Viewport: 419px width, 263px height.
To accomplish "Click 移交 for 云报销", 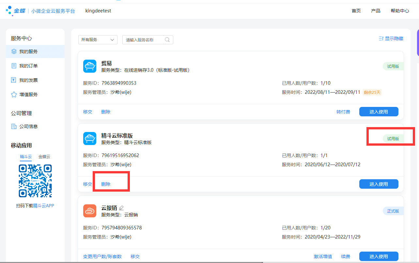I will [x=135, y=256].
